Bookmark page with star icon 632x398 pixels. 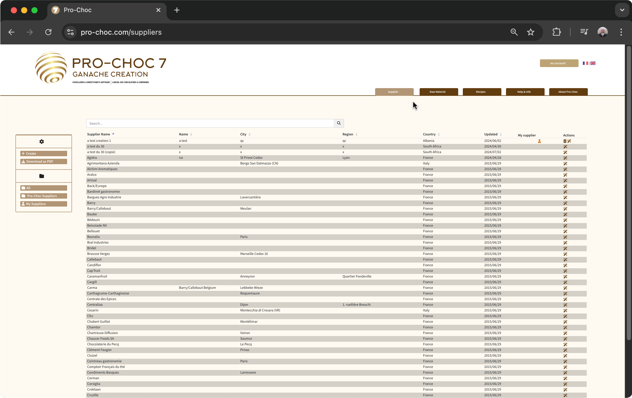point(530,32)
